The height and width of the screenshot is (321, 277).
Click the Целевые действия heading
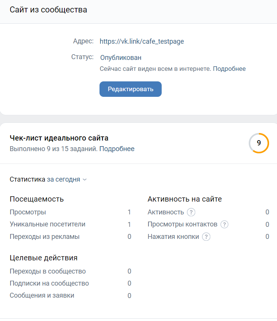(x=44, y=258)
